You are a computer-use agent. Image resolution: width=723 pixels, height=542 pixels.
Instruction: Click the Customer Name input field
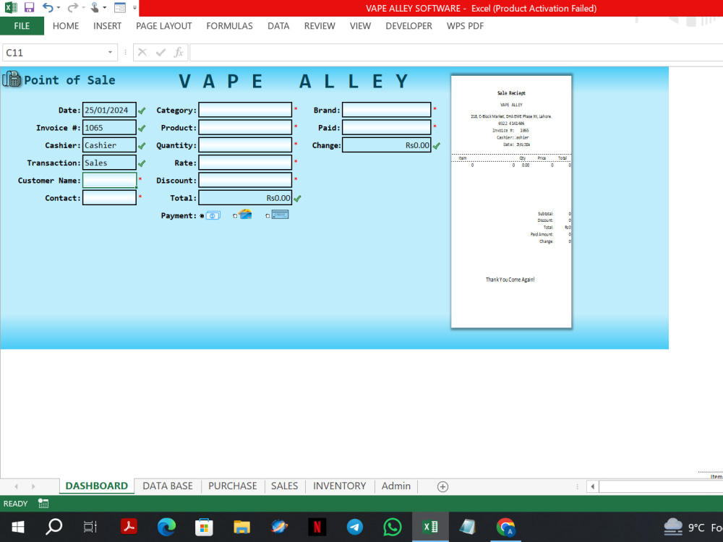click(x=109, y=180)
